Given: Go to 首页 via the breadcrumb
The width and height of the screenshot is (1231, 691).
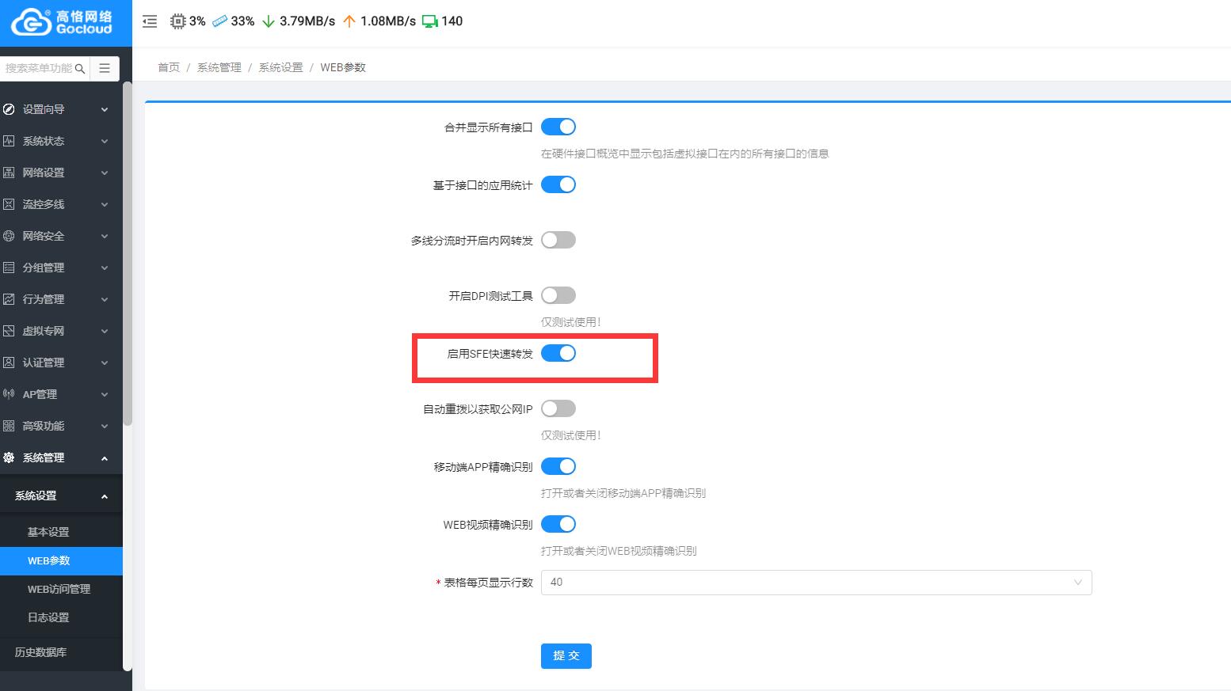Looking at the screenshot, I should tap(168, 67).
